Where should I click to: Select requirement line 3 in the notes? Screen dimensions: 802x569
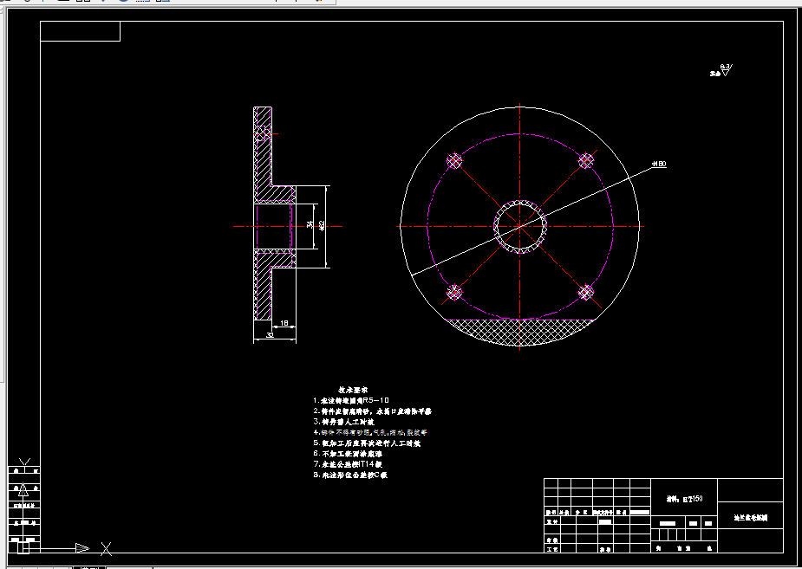pos(343,422)
